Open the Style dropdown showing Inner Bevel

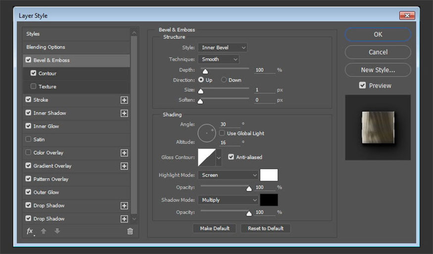coord(222,47)
